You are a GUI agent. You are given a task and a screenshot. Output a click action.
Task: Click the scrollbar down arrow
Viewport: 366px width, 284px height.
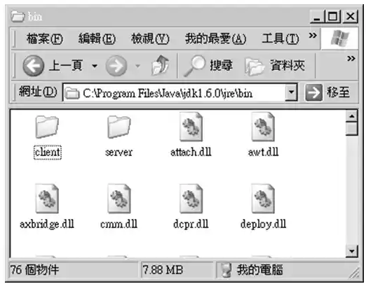(x=352, y=251)
